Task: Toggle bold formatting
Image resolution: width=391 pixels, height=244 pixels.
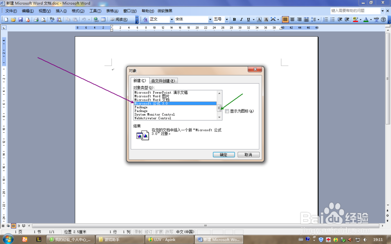Action: pos(234,20)
